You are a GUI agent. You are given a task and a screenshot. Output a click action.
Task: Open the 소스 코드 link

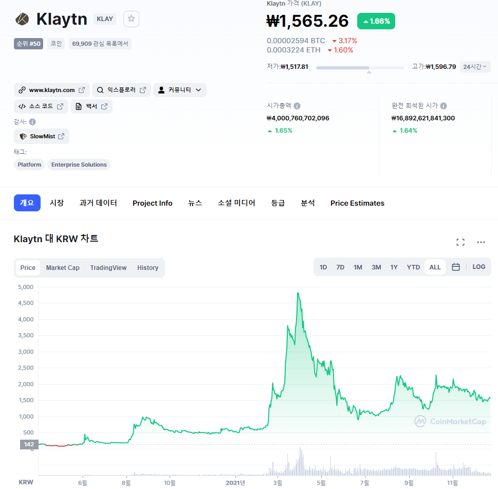click(x=41, y=106)
